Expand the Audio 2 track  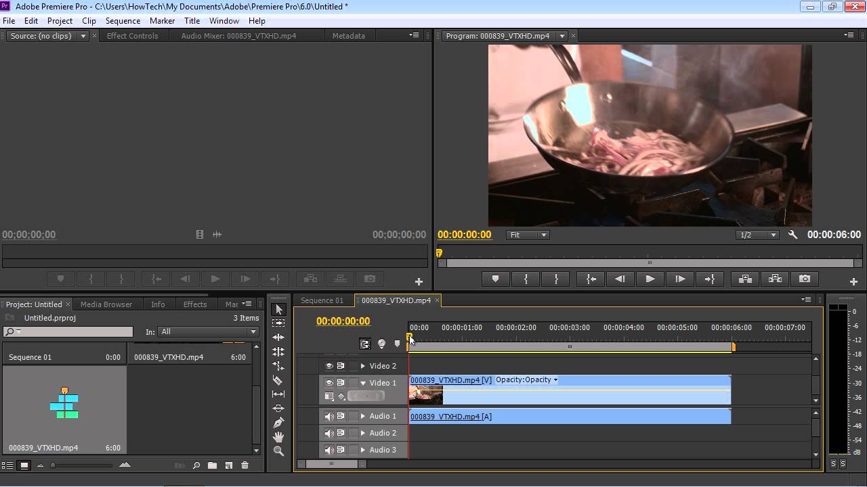pyautogui.click(x=363, y=433)
